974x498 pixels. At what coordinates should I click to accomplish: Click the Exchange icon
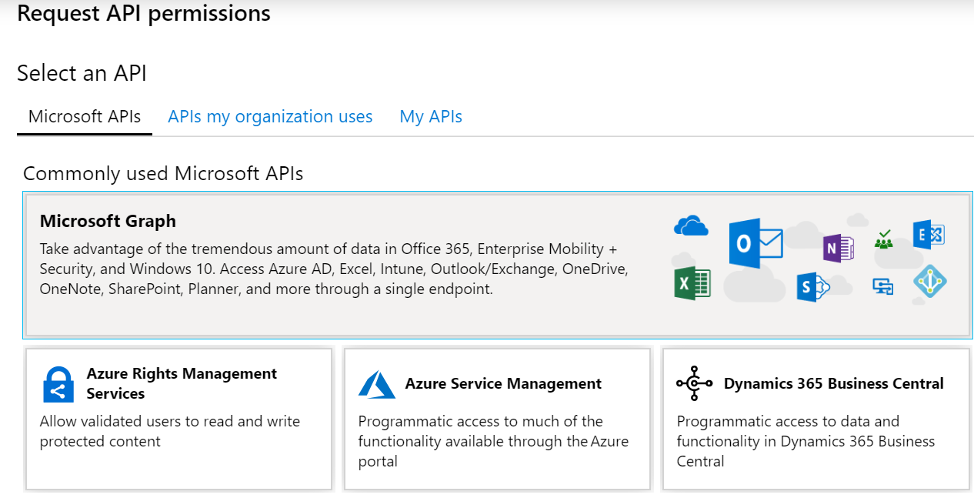coord(928,235)
